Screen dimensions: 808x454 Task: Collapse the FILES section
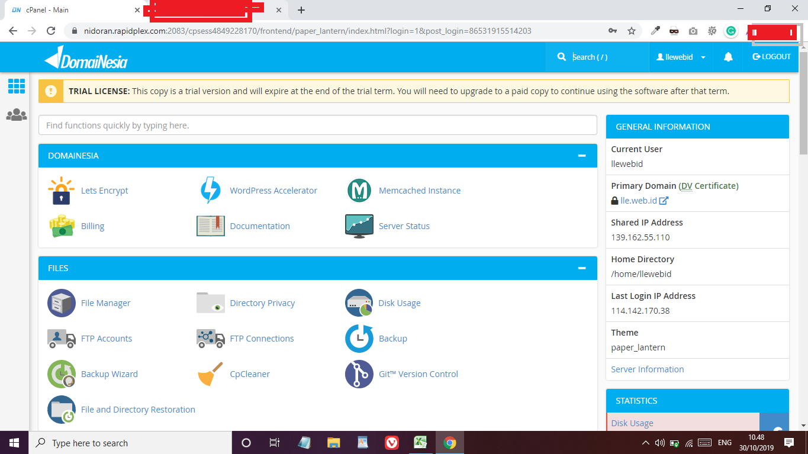pyautogui.click(x=582, y=268)
